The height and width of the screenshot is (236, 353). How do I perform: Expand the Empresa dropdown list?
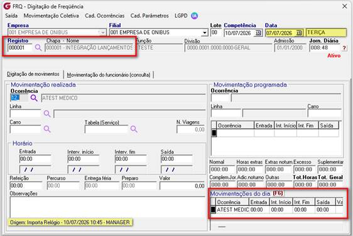(102, 33)
